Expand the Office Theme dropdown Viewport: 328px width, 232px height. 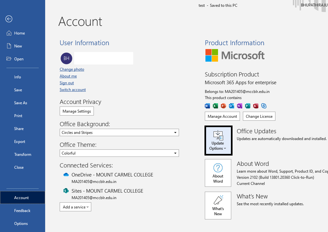point(119,153)
